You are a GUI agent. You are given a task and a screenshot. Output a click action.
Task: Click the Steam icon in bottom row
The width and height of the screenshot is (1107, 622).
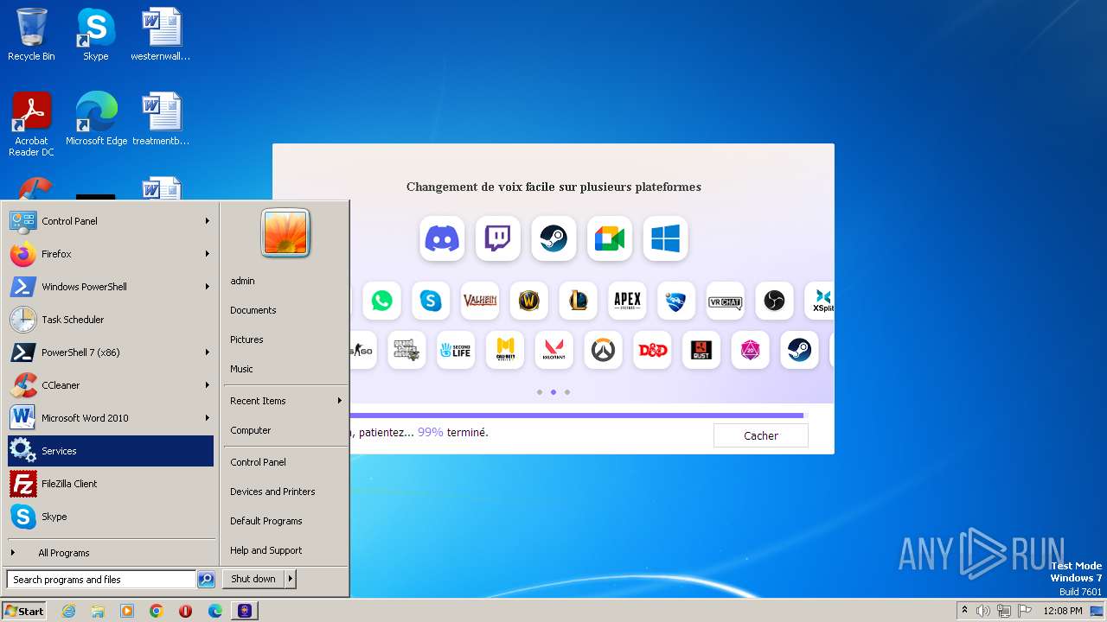(x=799, y=350)
